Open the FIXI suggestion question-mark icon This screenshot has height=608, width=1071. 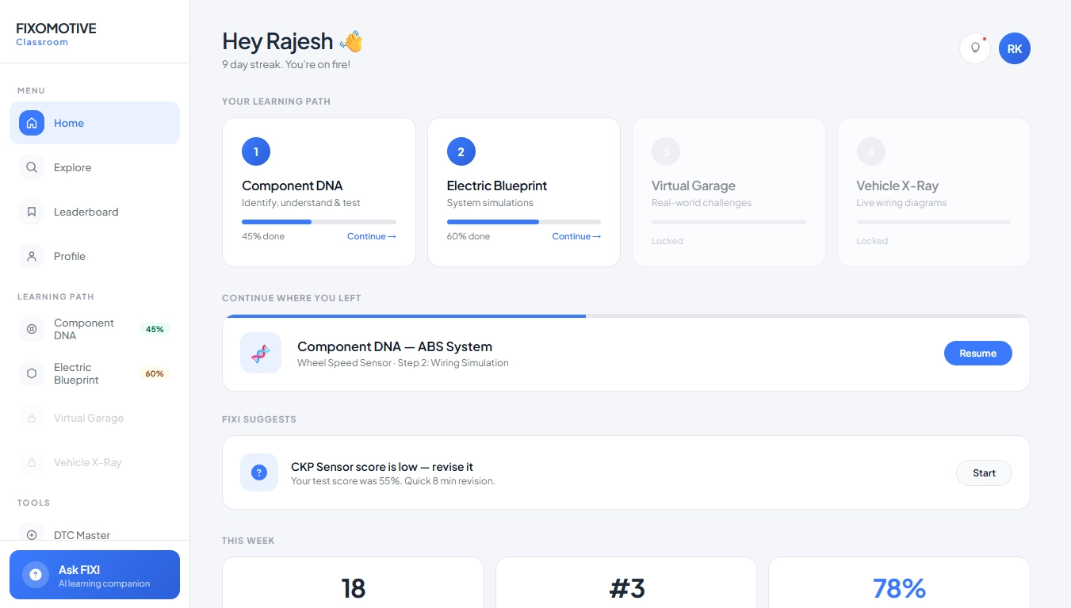click(x=259, y=472)
